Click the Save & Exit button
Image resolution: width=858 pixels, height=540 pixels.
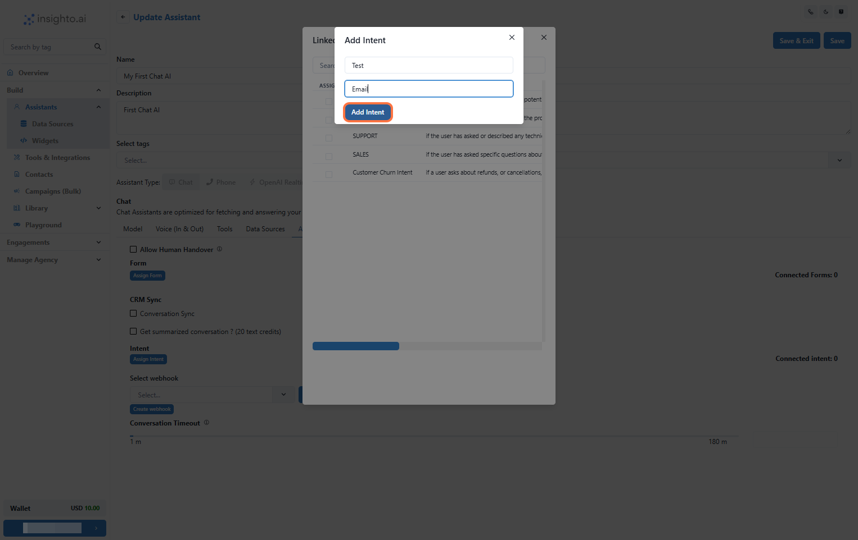(x=796, y=40)
